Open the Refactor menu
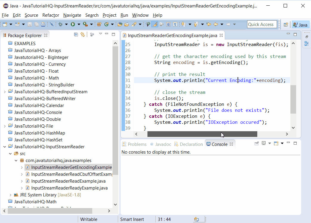Screen dimensions: 311x223 [x=50, y=15]
